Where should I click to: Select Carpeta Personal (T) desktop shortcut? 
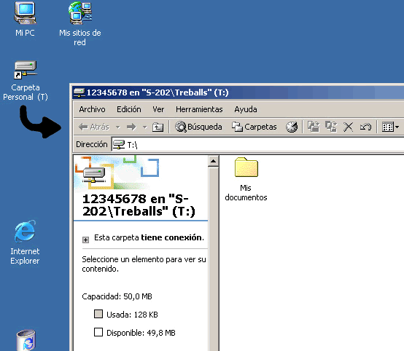click(x=26, y=81)
